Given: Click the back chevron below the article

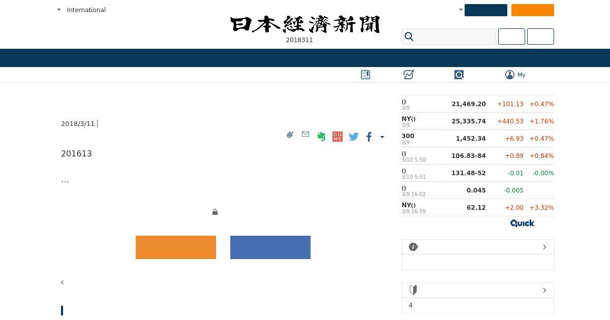Looking at the screenshot, I should [x=63, y=282].
